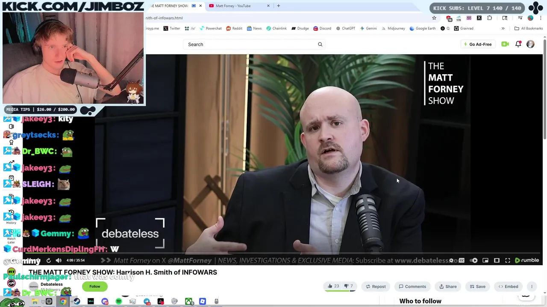Click the Rumble logo in player
This screenshot has height=307, width=547.
pyautogui.click(x=527, y=261)
